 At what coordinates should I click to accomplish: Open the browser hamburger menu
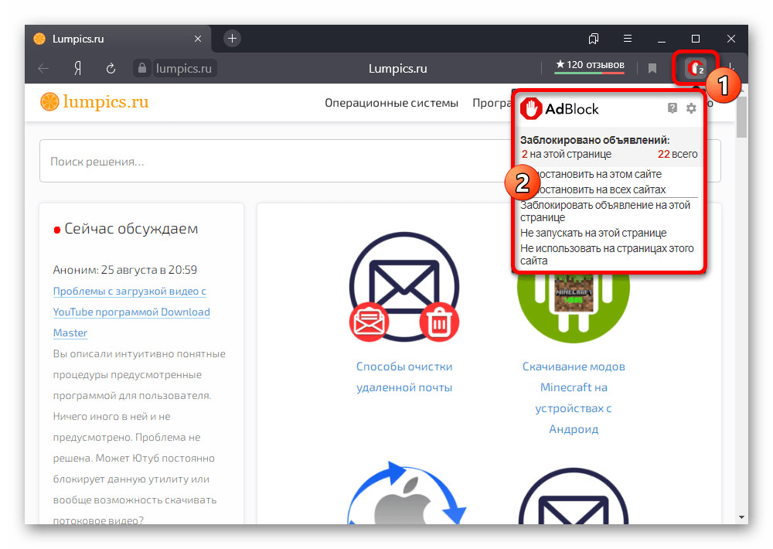tap(628, 39)
